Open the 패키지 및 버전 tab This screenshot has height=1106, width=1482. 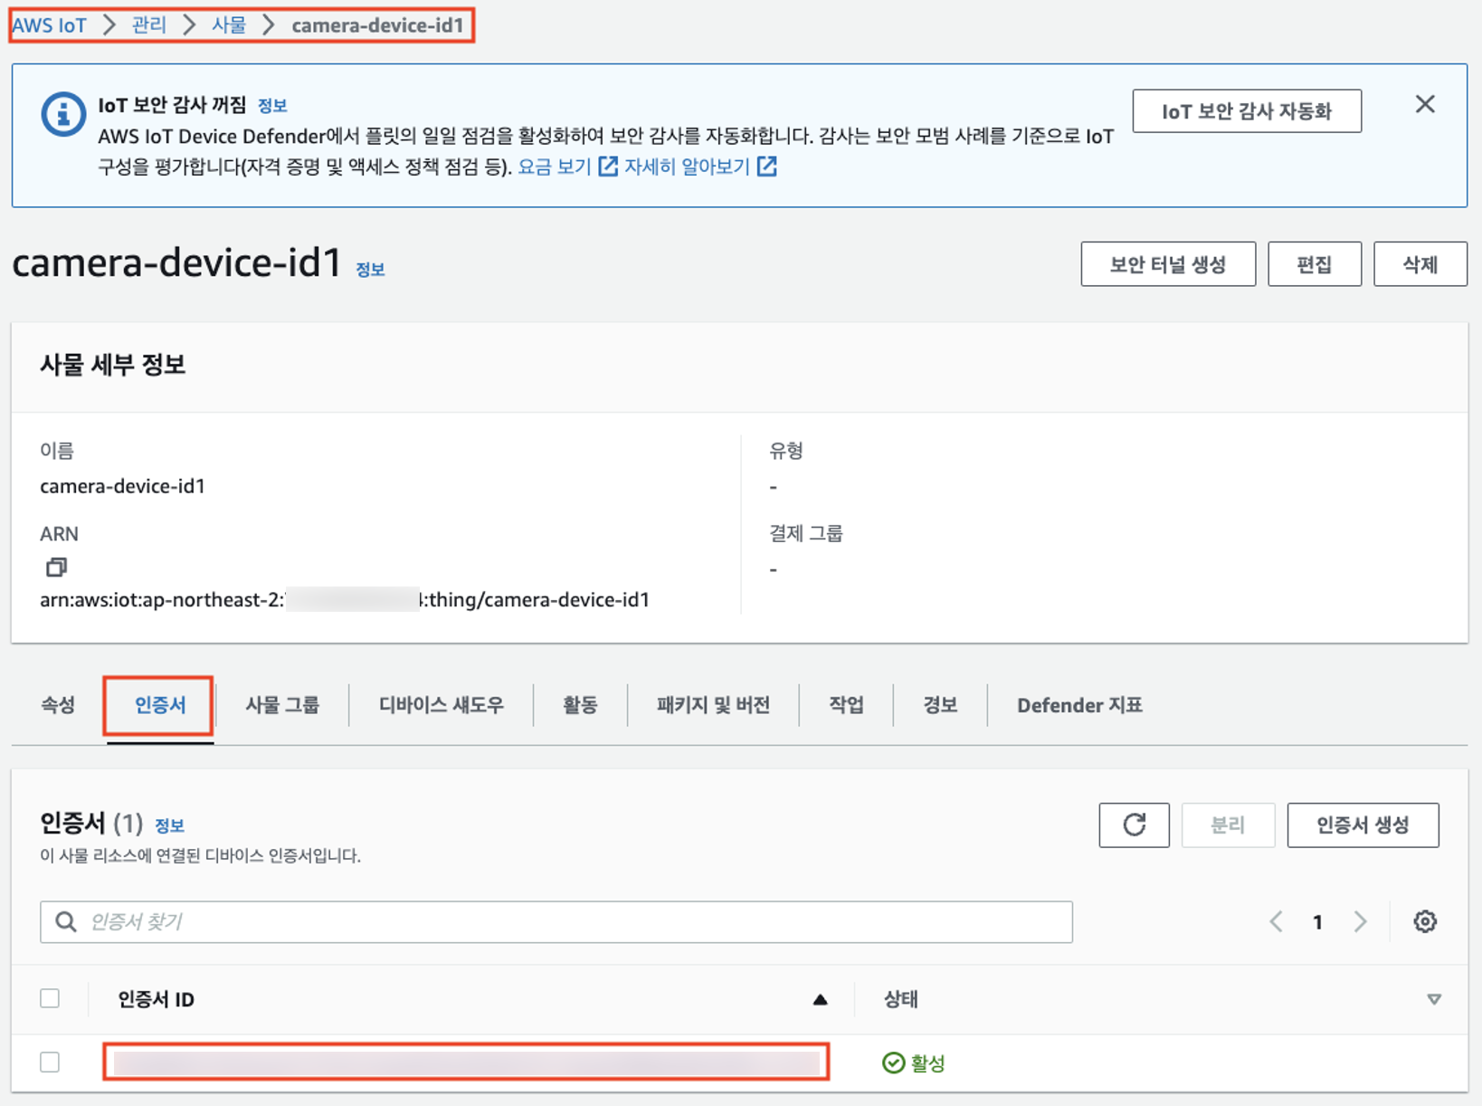[713, 705]
